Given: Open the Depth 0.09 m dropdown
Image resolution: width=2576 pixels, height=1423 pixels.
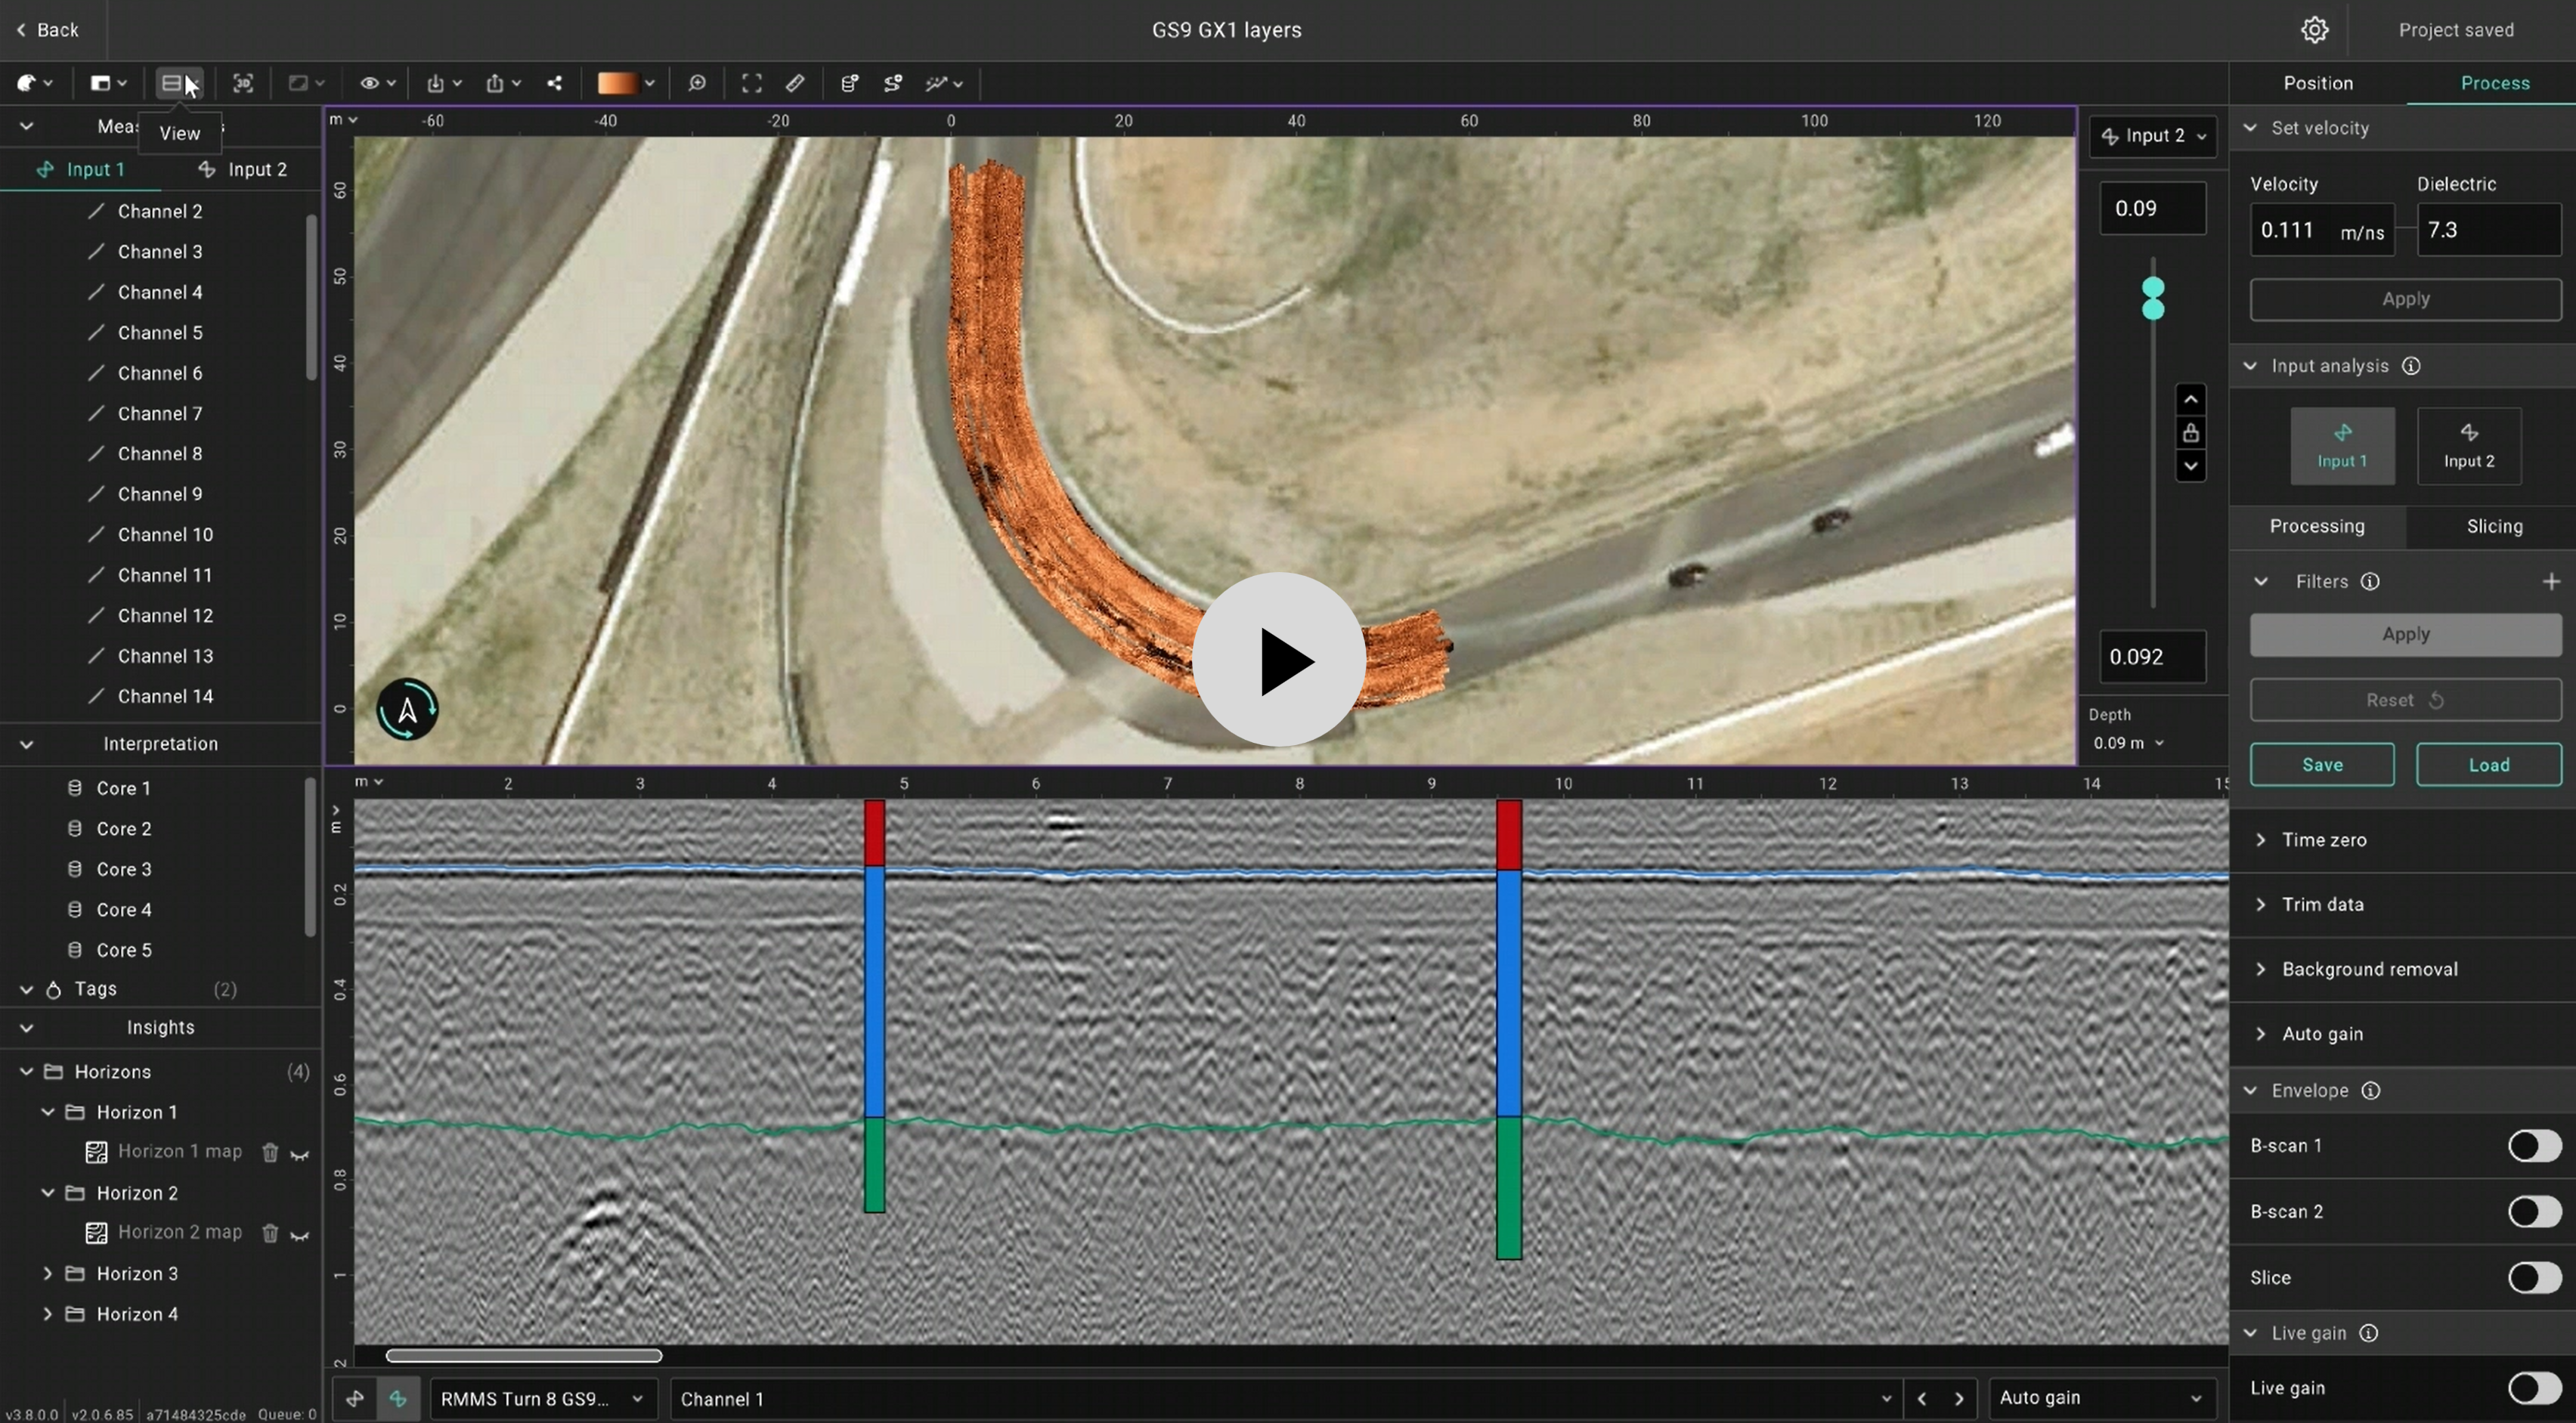Looking at the screenshot, I should (x=2128, y=743).
